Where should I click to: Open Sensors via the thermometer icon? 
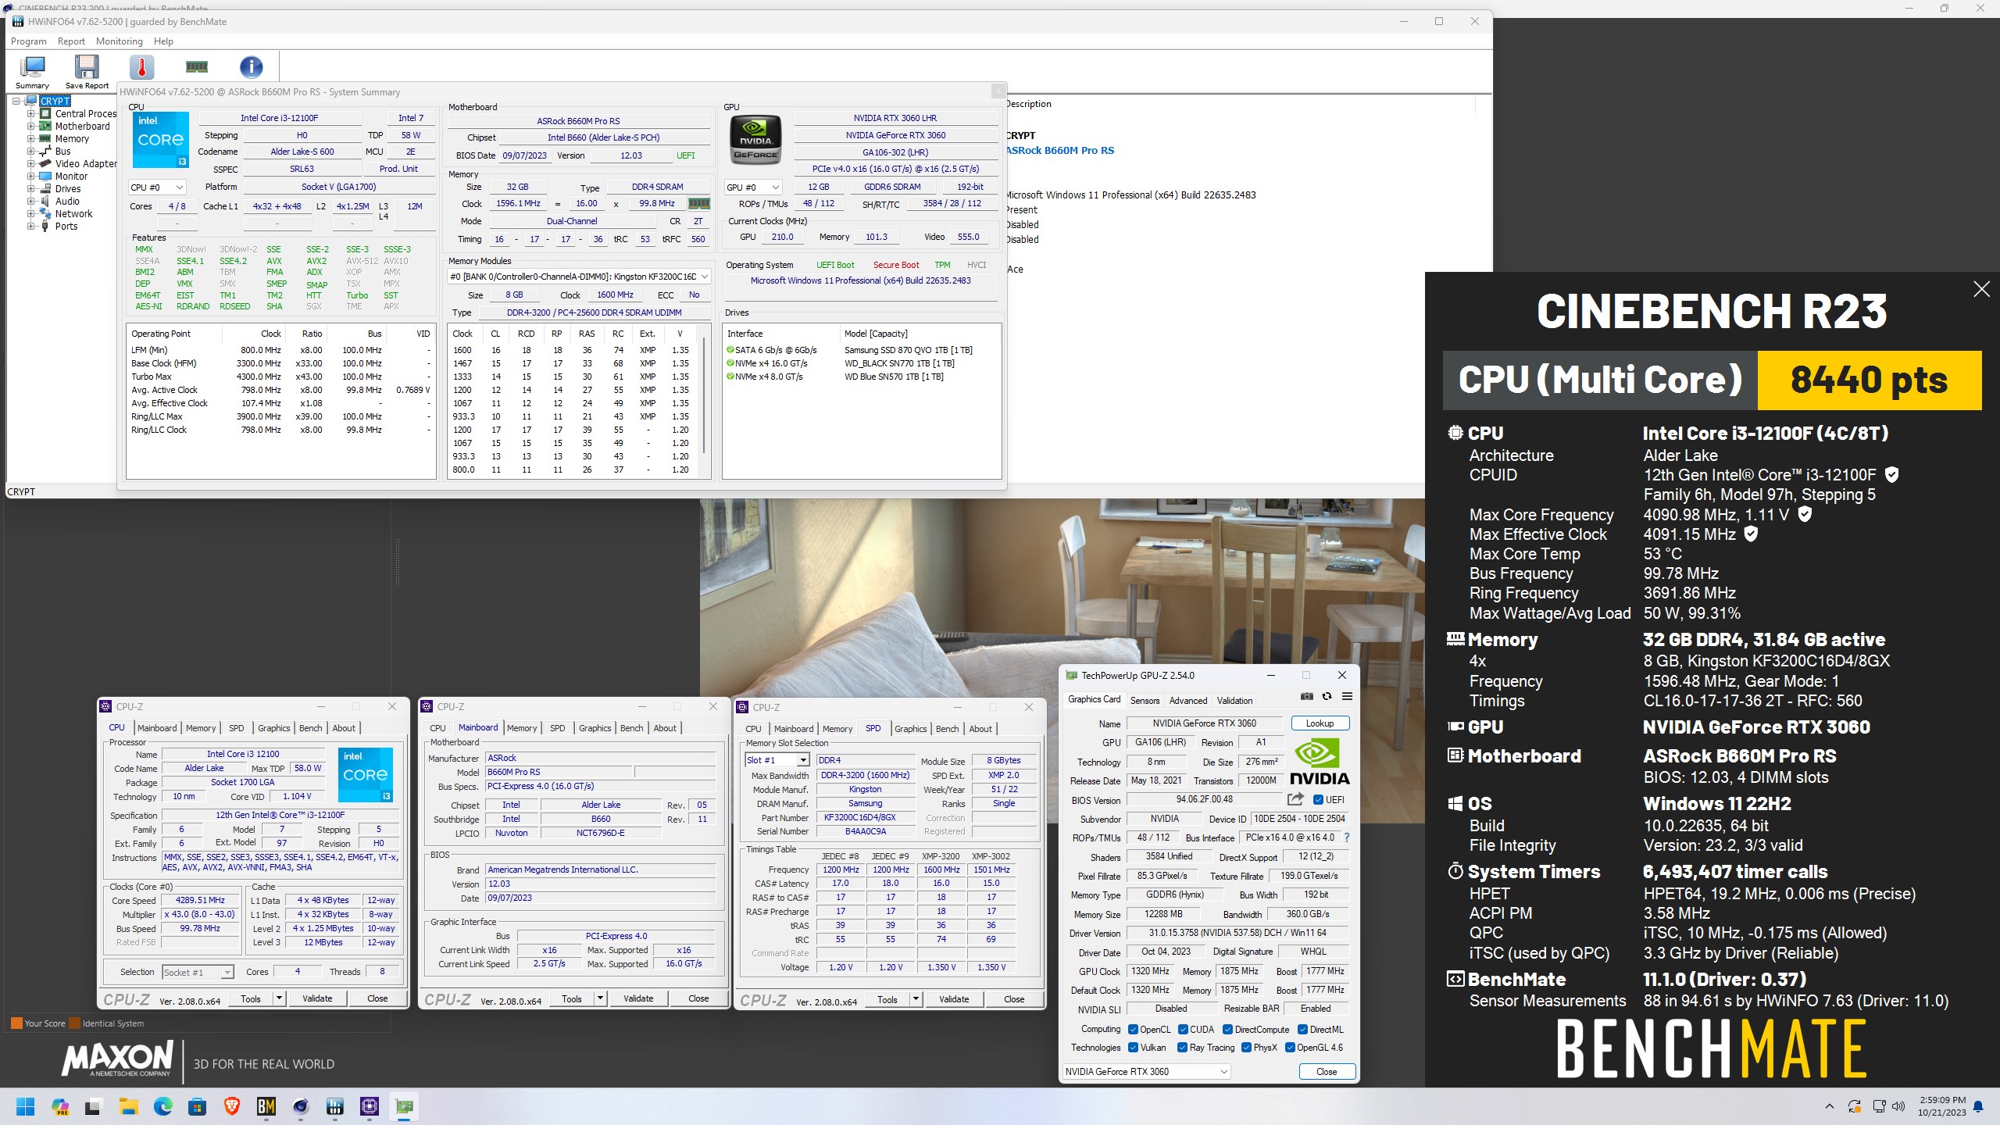(x=141, y=68)
